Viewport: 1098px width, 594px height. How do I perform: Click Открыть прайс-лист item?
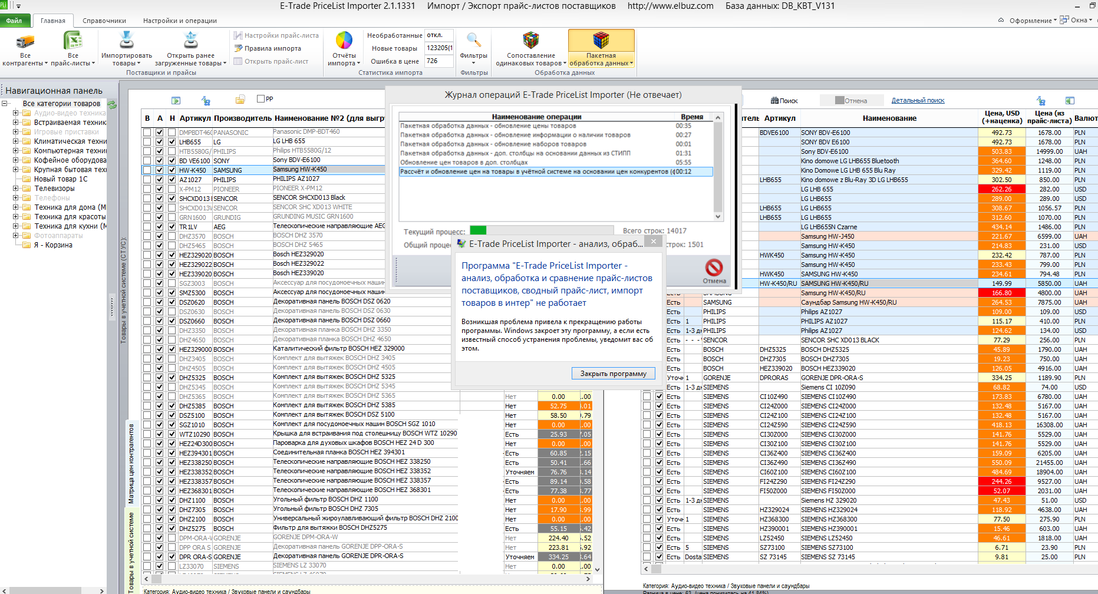coord(271,61)
